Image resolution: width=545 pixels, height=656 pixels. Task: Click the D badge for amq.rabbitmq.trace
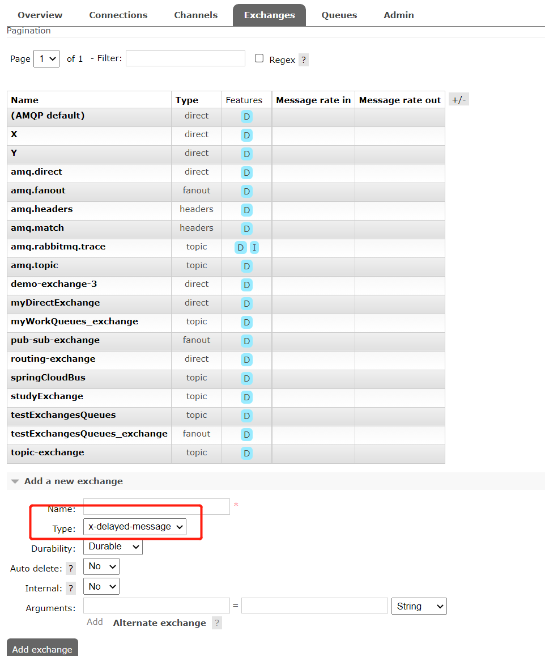tap(241, 248)
